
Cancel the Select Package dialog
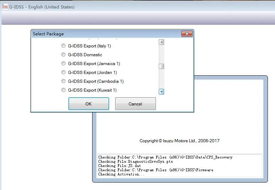pos(135,104)
